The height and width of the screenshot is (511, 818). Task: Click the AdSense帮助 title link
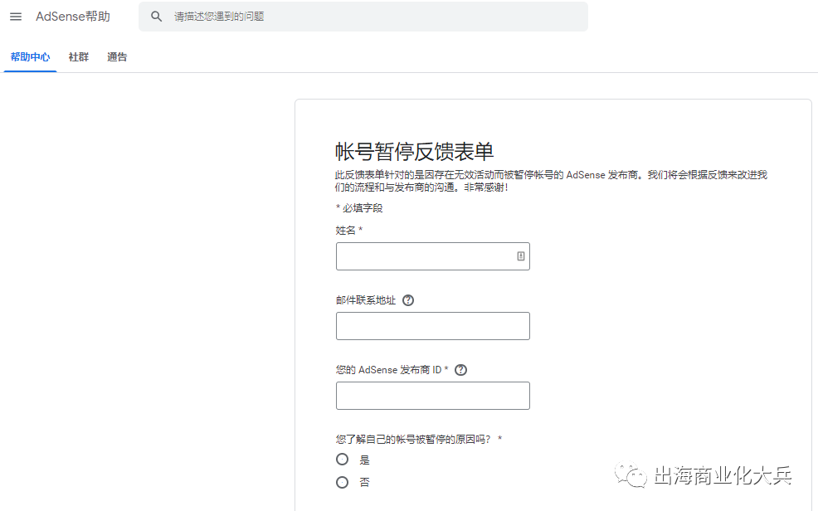tap(73, 17)
